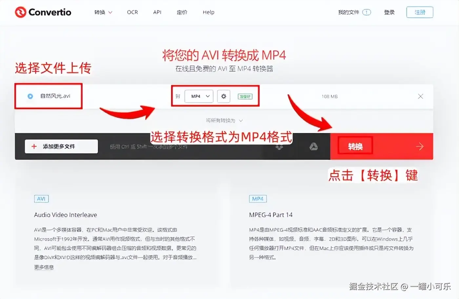Click the arrow on convert button
The image size is (459, 299).
tap(420, 147)
